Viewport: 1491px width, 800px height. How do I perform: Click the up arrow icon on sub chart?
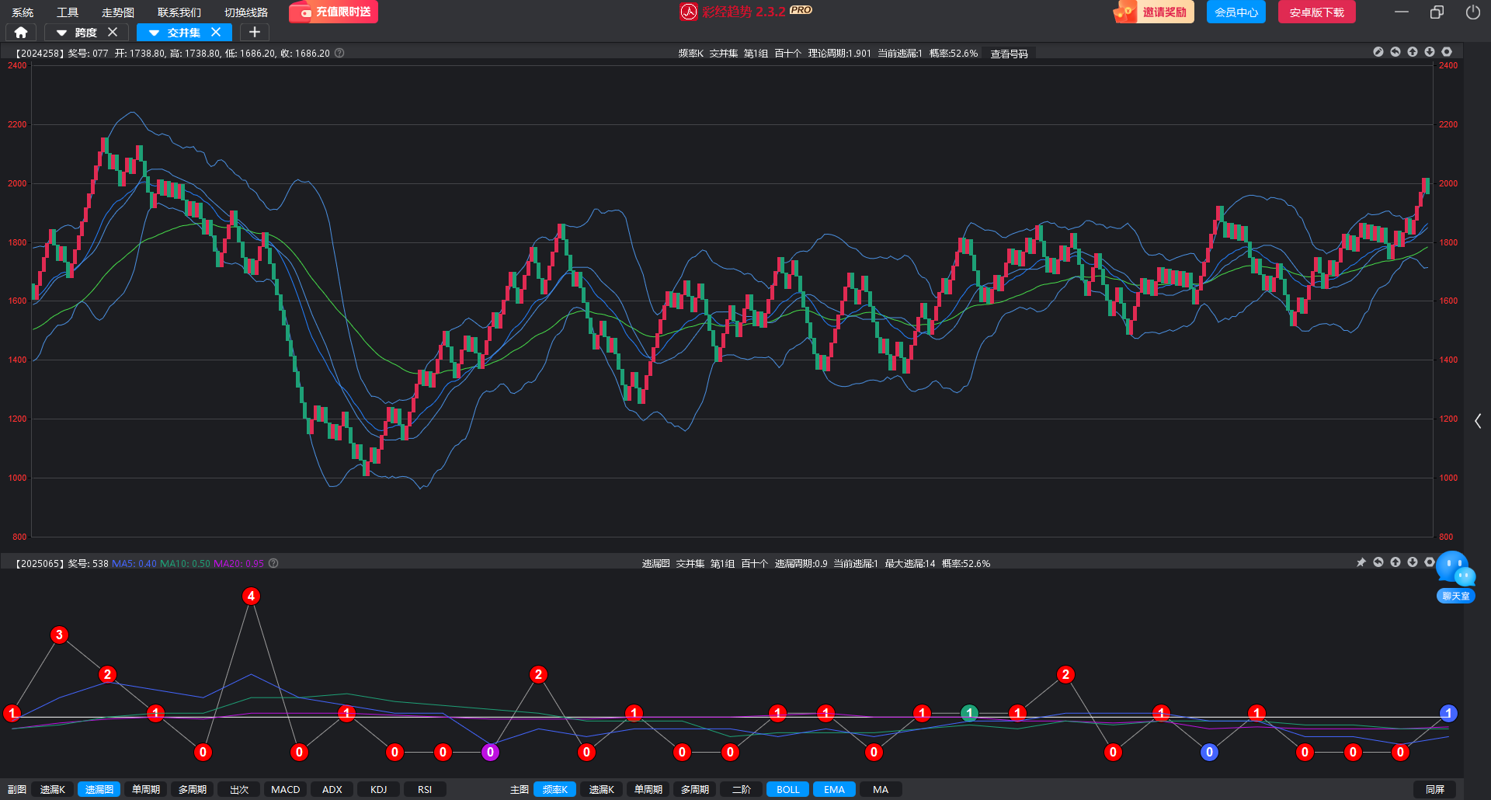click(x=1395, y=562)
